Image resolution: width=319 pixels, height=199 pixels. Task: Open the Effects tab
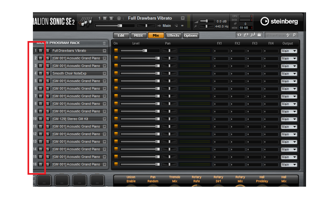173,35
